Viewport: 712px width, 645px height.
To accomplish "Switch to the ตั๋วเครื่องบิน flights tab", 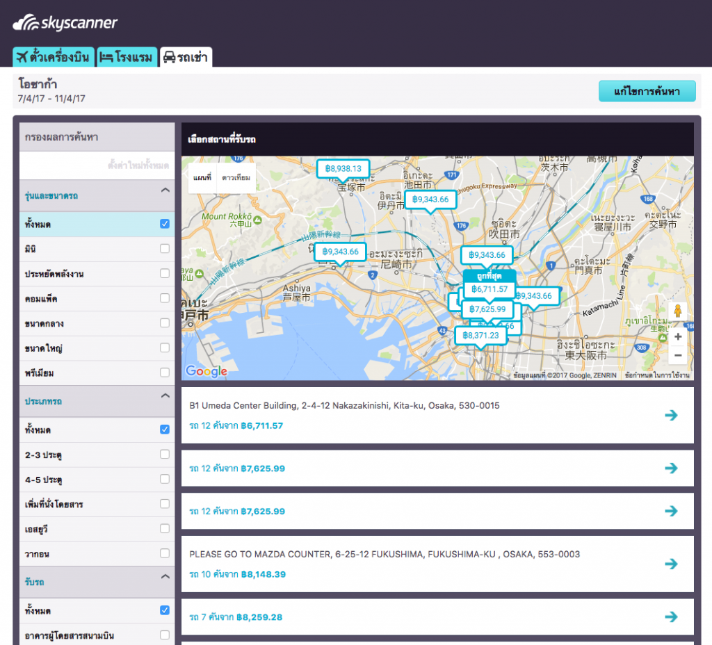I will [x=54, y=57].
